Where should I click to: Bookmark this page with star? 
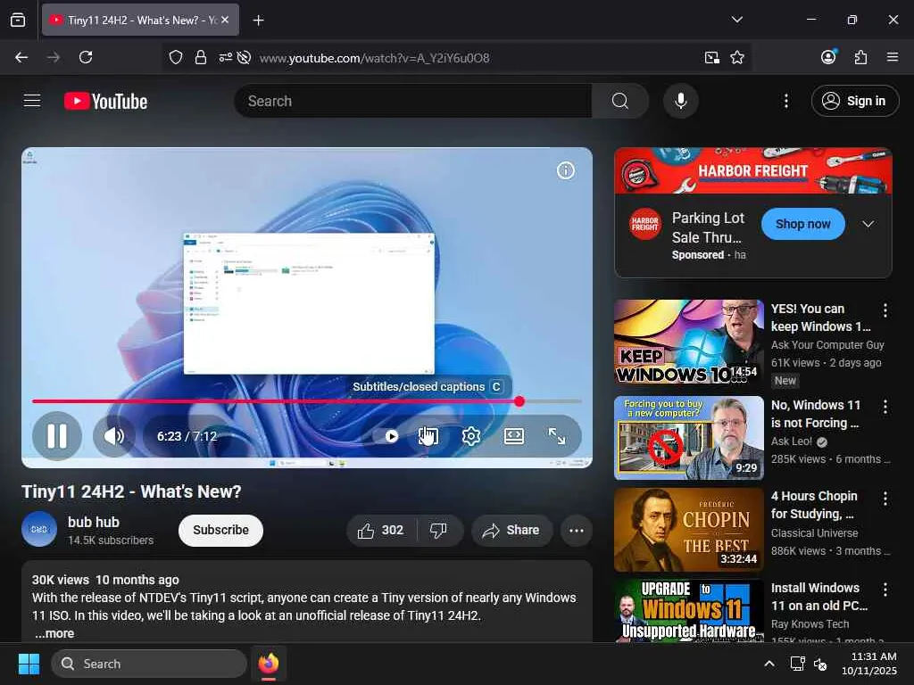[736, 57]
